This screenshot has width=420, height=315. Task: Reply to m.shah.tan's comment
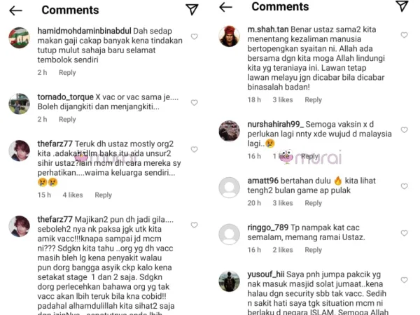coord(313,100)
